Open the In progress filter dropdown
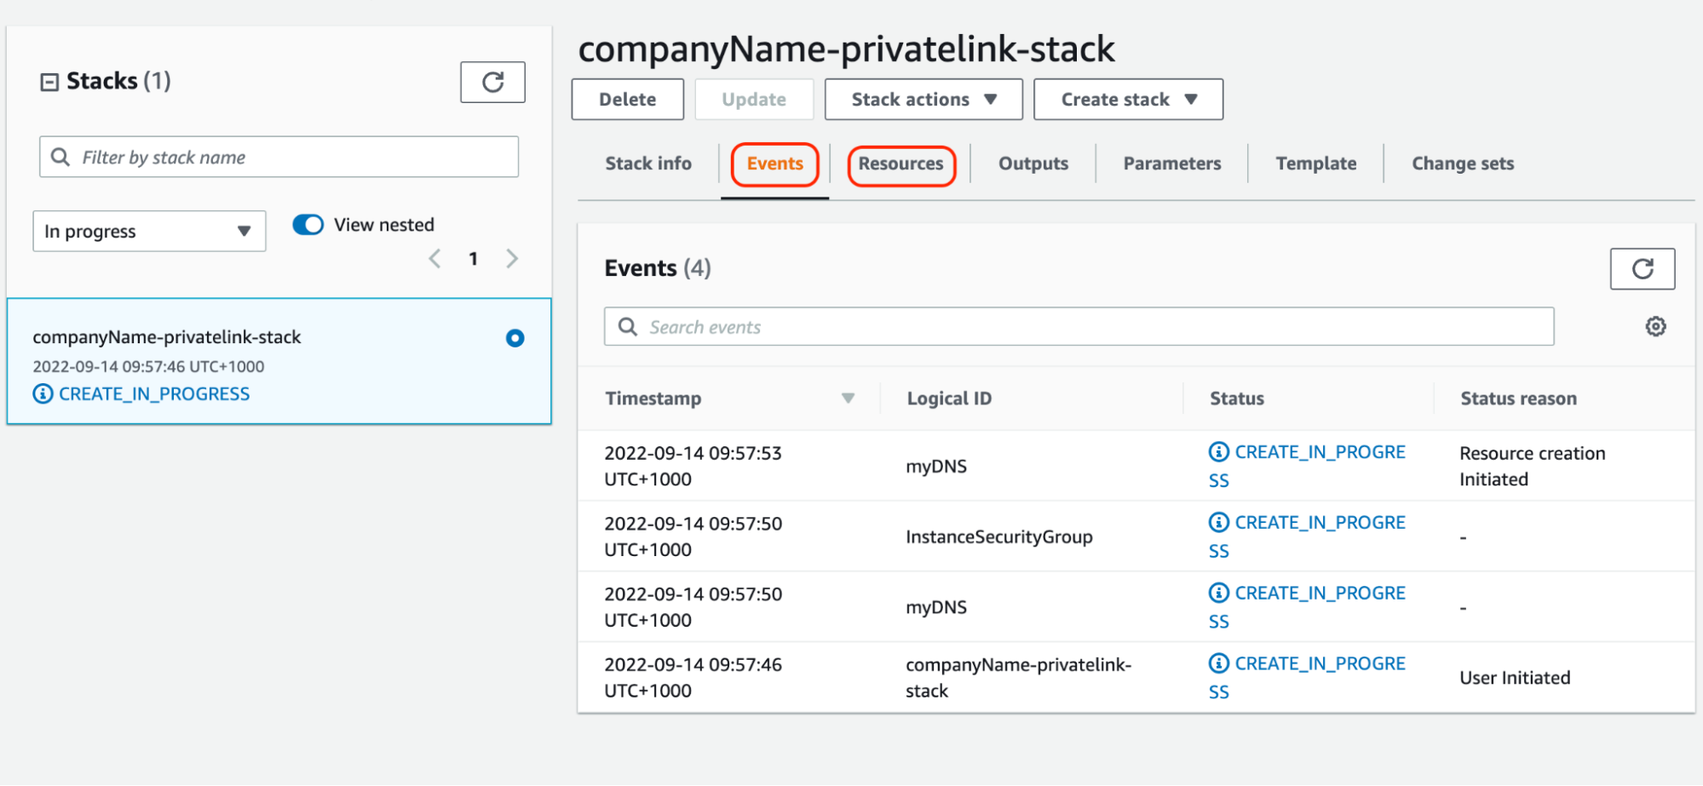The image size is (1703, 786). [x=149, y=232]
